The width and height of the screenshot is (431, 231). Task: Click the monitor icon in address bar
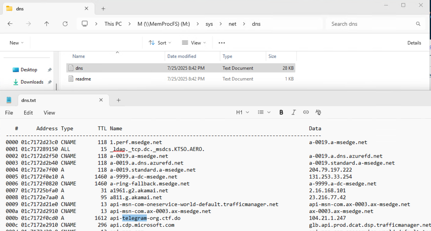coord(85,24)
